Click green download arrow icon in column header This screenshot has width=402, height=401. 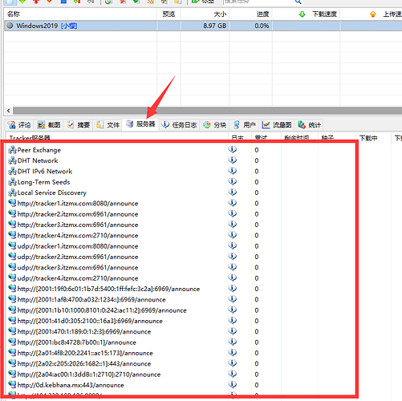click(303, 14)
